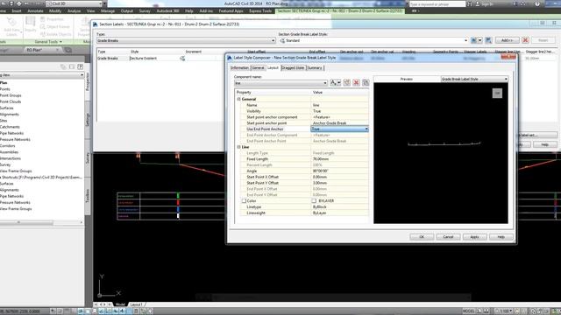This screenshot has width=561, height=315.
Task: Click the create text component icon in Label Style Composer
Action: (333, 82)
